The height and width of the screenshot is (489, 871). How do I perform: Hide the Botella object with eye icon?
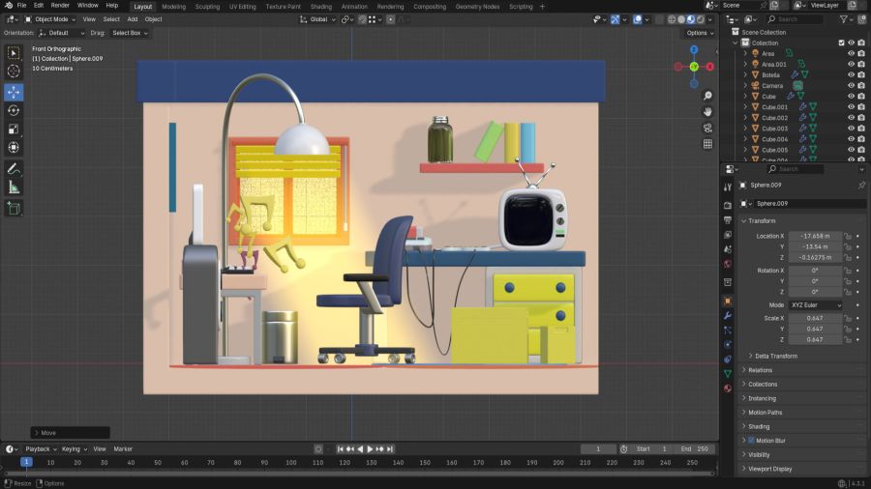[x=852, y=74]
